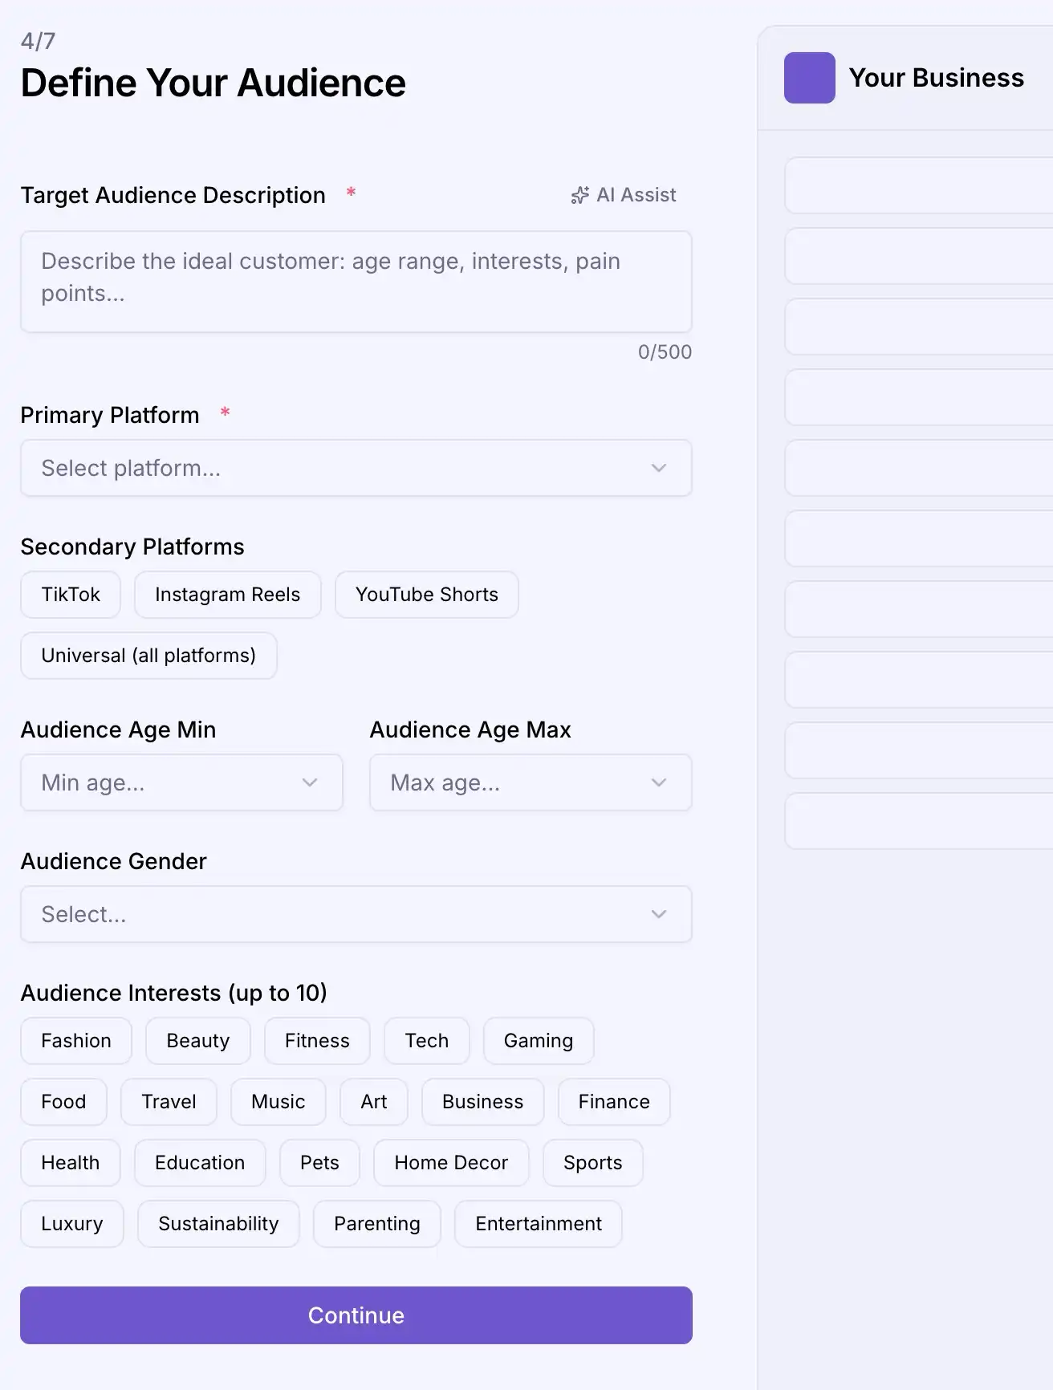The image size is (1053, 1390).
Task: Select the Sports interest chip
Action: click(x=593, y=1163)
